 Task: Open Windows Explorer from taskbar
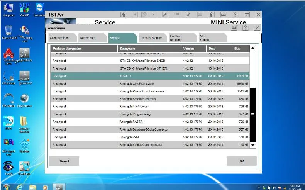(x=32, y=187)
